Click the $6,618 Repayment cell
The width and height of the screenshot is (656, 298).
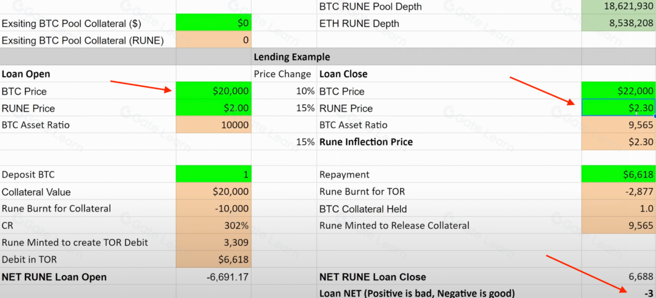pyautogui.click(x=618, y=174)
